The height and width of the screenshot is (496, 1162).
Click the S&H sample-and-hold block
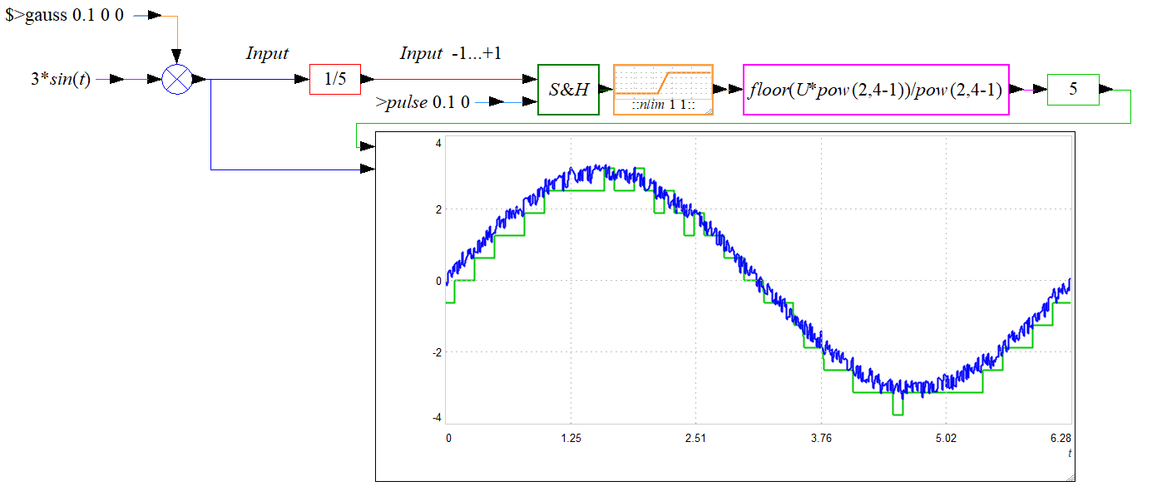tap(568, 89)
